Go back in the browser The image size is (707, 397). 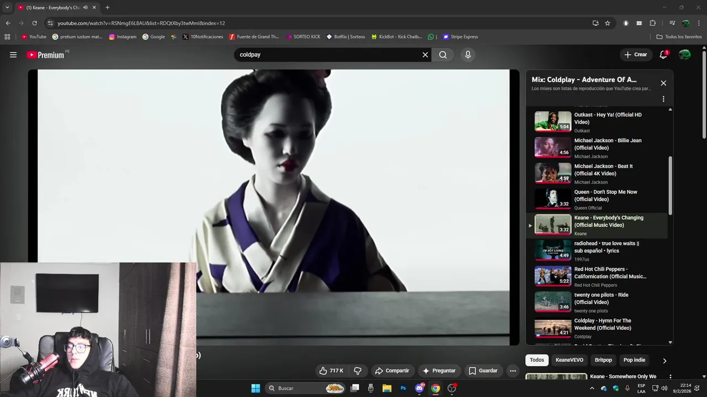click(x=8, y=23)
